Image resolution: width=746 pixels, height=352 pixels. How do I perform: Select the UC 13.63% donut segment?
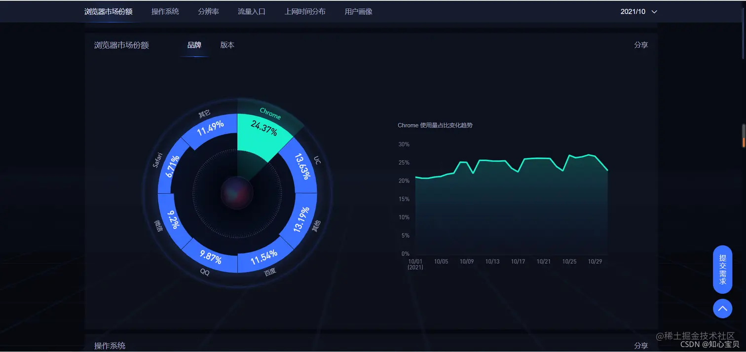(300, 165)
